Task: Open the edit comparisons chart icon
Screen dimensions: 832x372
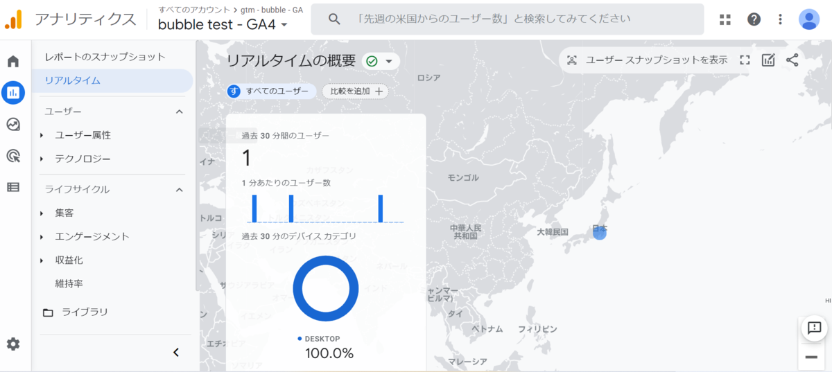Action: (x=768, y=60)
